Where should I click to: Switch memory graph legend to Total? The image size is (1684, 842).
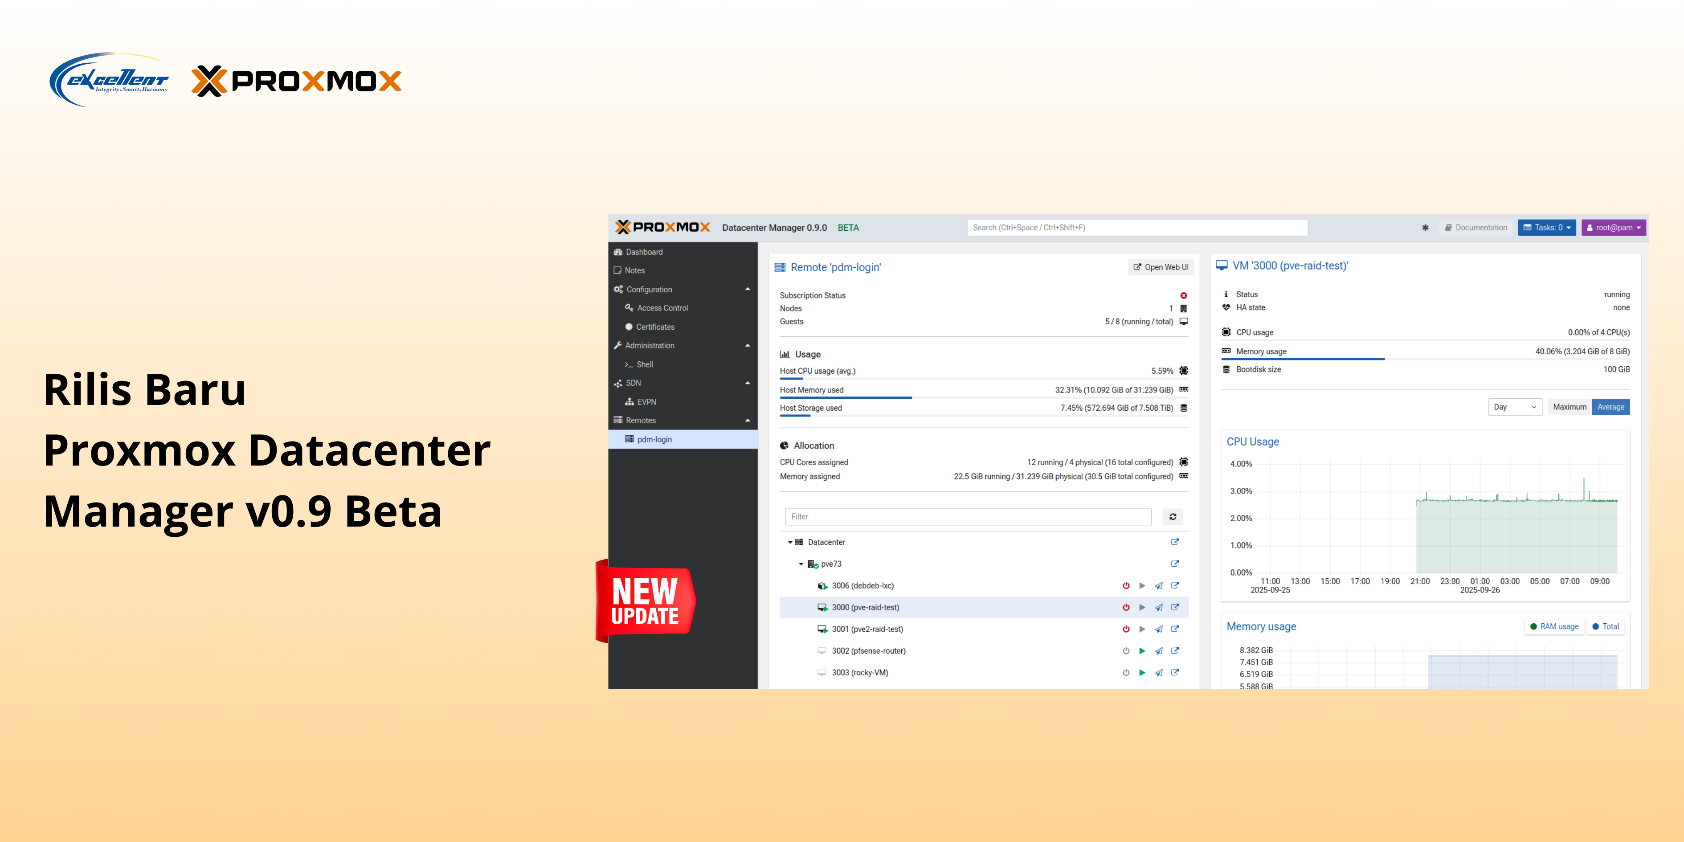click(1606, 626)
